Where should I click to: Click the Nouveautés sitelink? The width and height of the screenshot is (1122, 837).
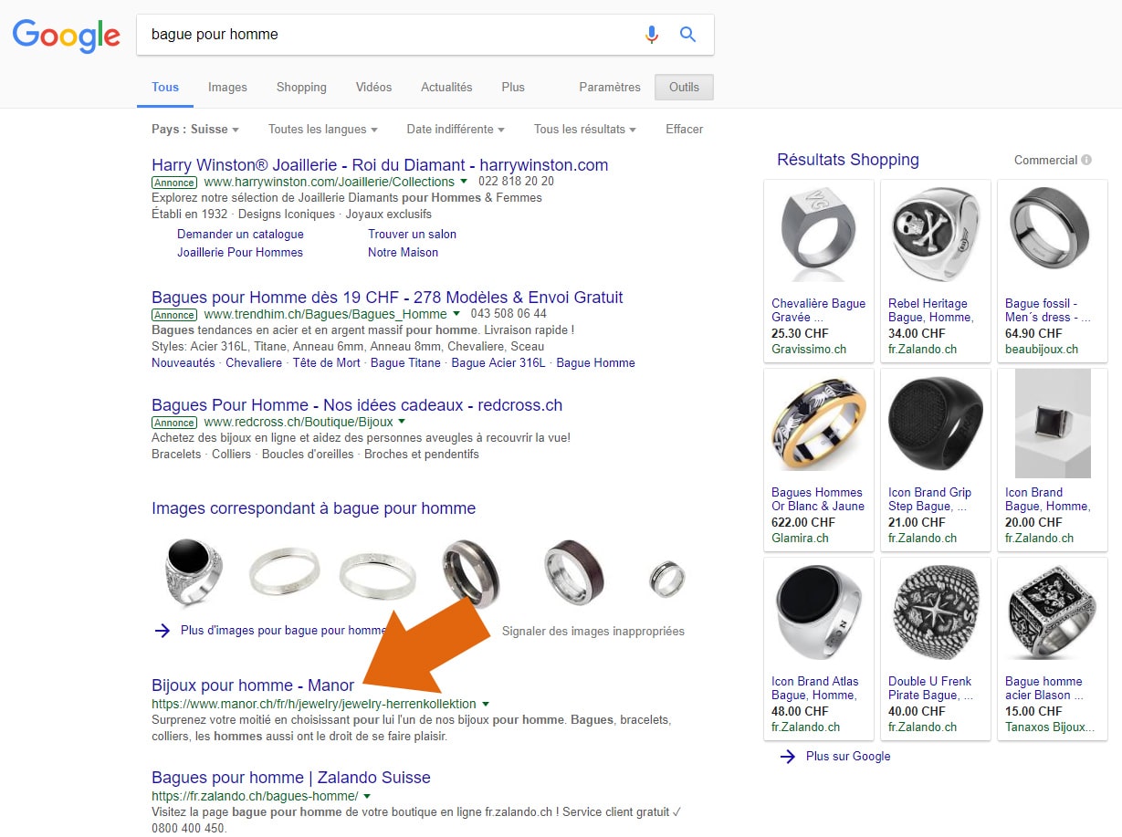point(184,363)
